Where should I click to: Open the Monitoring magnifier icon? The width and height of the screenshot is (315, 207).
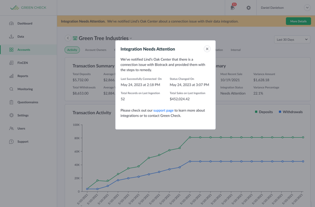point(11,89)
